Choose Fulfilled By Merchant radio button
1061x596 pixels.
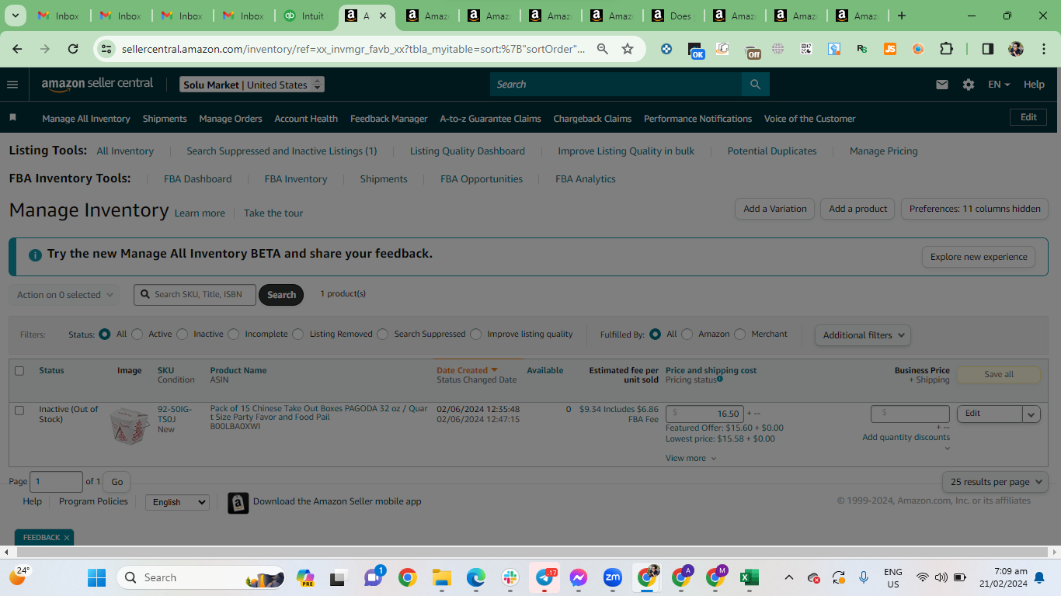(x=740, y=334)
